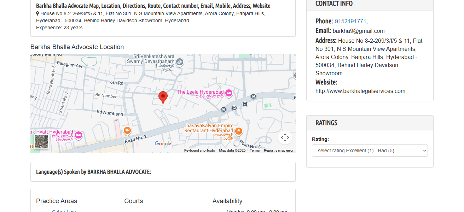Click the Practice Areas heading

(57, 201)
